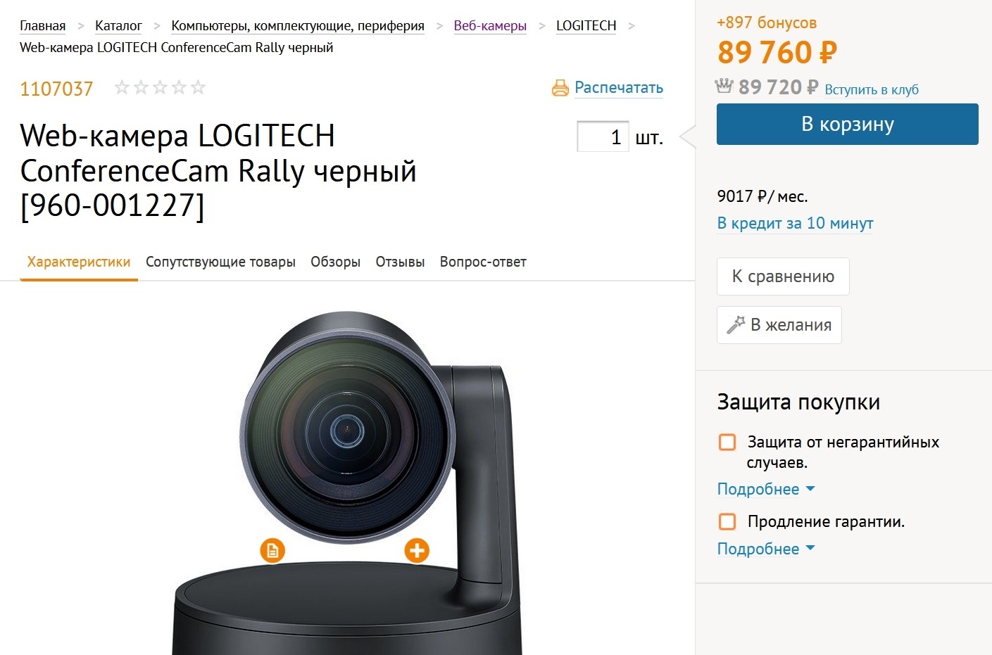Click the orange plus icon on the image

coord(417,550)
